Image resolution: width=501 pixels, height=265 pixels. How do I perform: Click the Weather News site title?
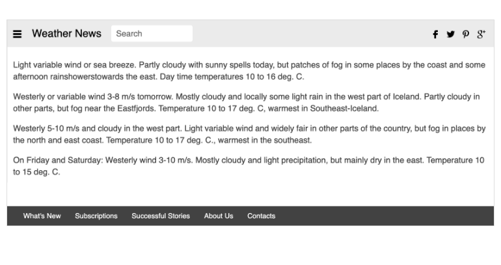(x=66, y=34)
